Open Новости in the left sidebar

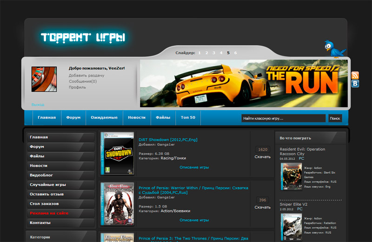pos(61,166)
